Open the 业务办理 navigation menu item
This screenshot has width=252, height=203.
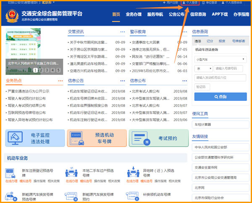click(133, 14)
